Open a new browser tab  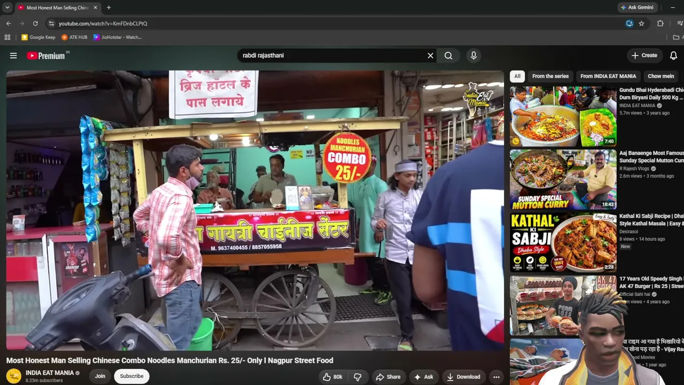(x=108, y=7)
